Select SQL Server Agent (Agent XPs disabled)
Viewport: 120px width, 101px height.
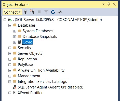pos(50,87)
